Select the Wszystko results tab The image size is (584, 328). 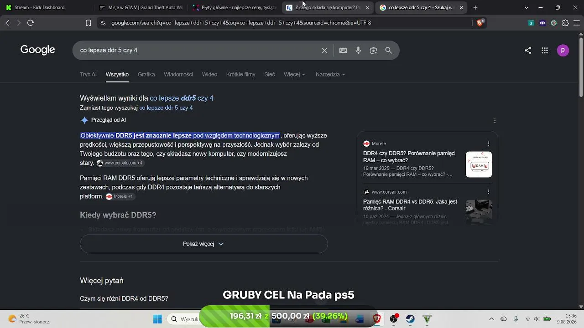click(117, 74)
